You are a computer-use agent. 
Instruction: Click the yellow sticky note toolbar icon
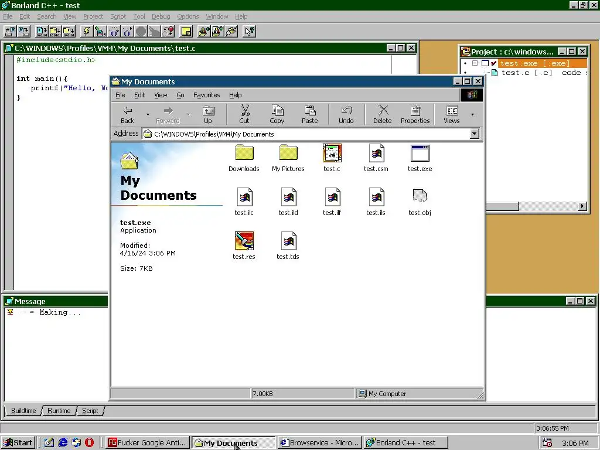[x=186, y=31]
